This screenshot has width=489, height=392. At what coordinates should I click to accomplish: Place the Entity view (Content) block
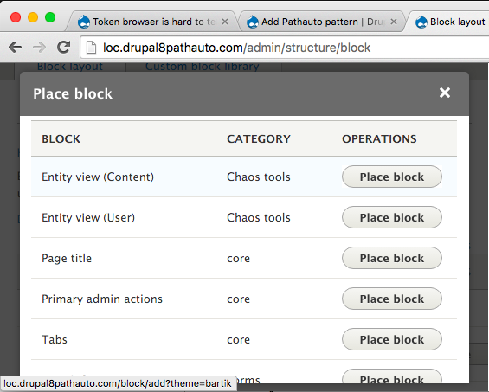tap(392, 177)
